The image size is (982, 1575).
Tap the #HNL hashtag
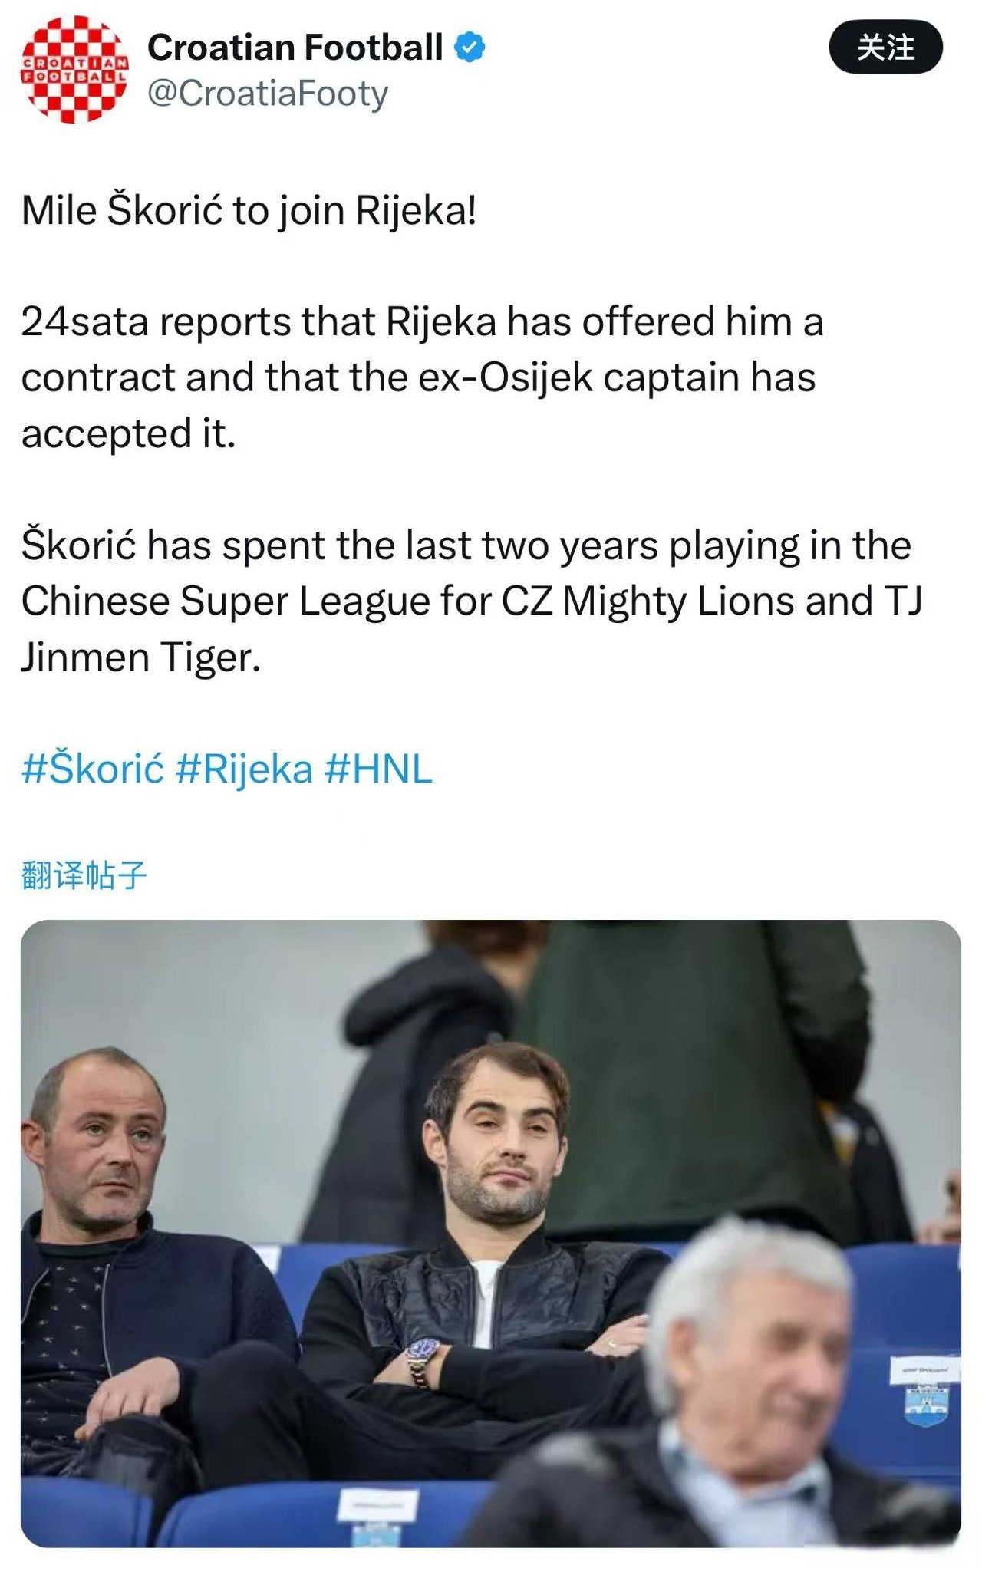click(378, 768)
